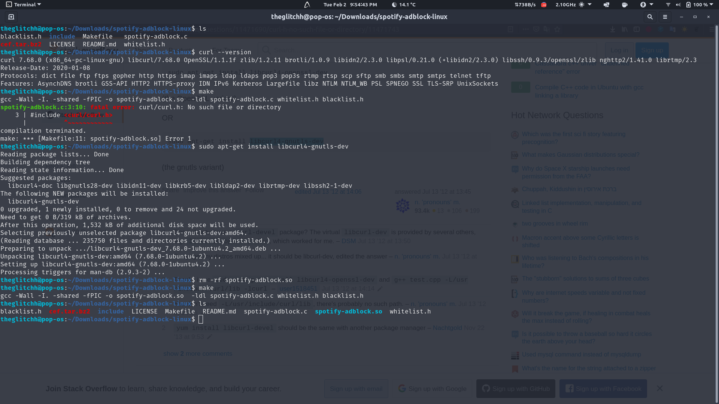
Task: Enter reader mode in the address bar
Action: (x=511, y=29)
